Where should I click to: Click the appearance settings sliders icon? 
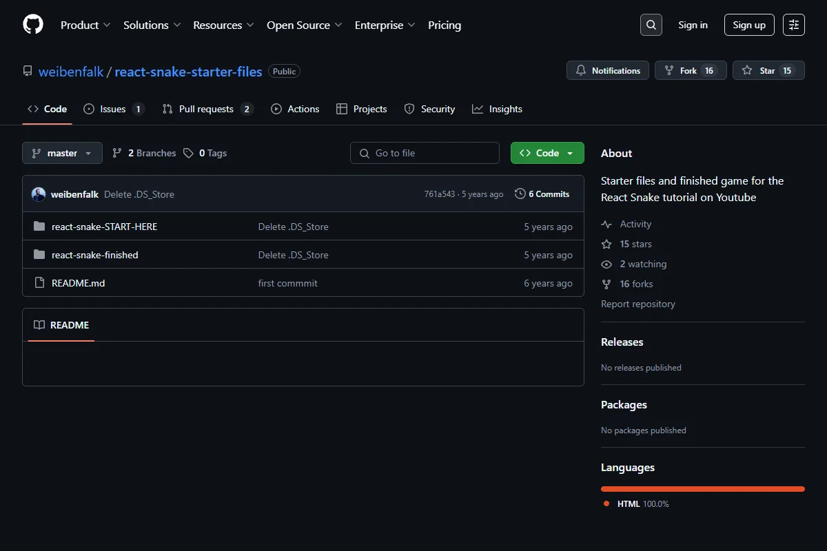pyautogui.click(x=794, y=25)
